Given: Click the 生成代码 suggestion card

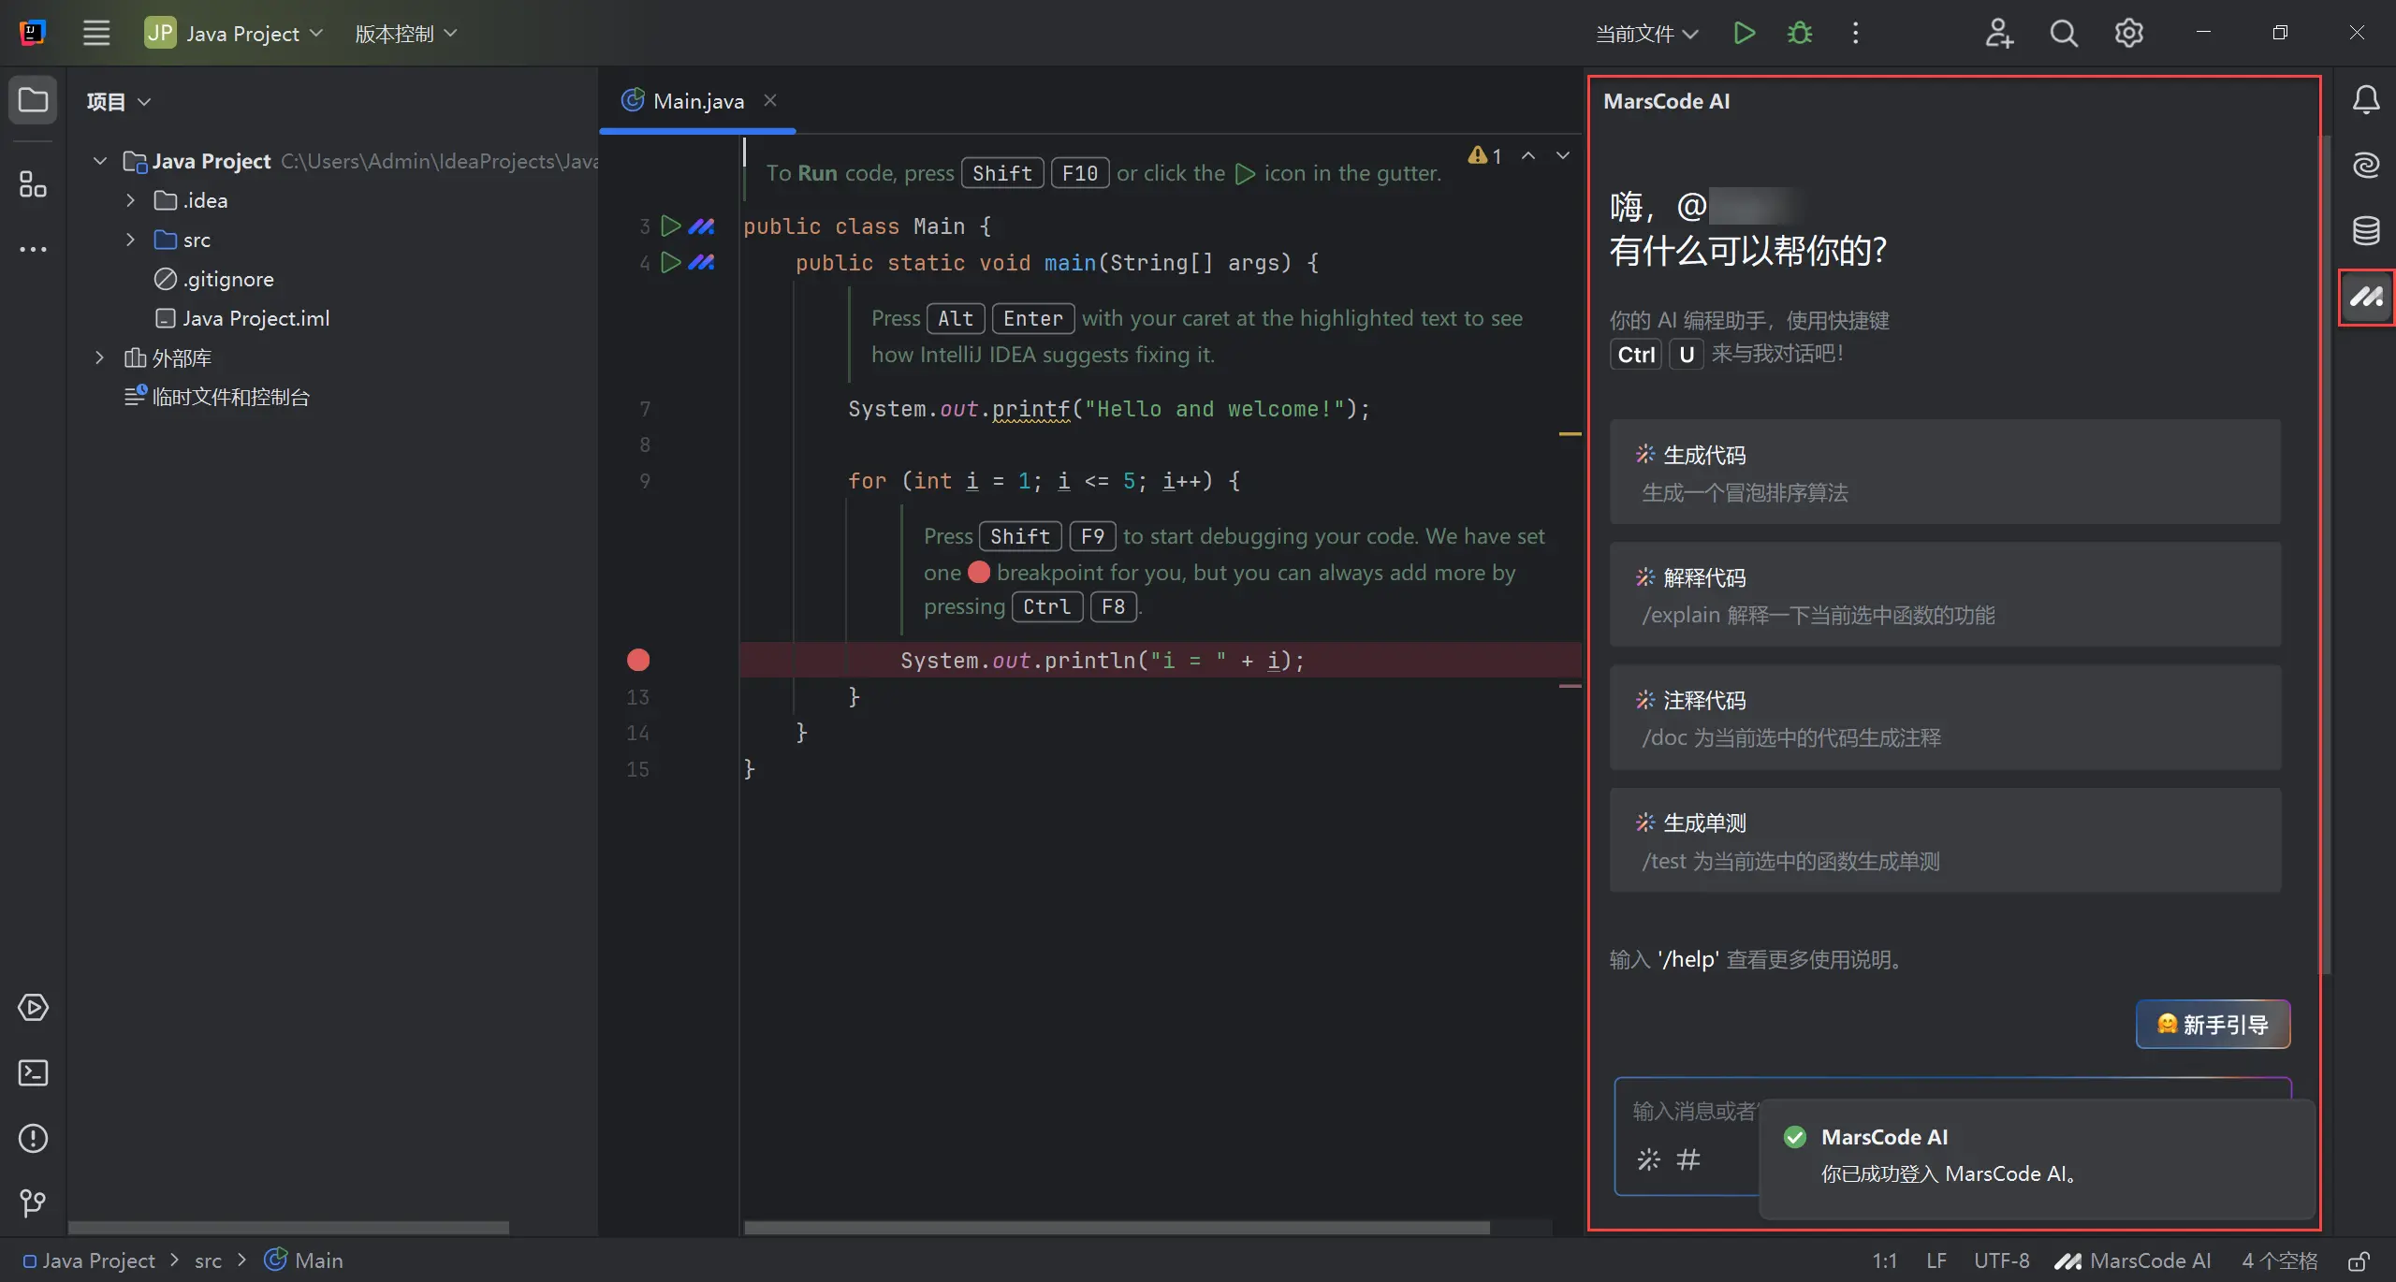Looking at the screenshot, I should point(1944,473).
